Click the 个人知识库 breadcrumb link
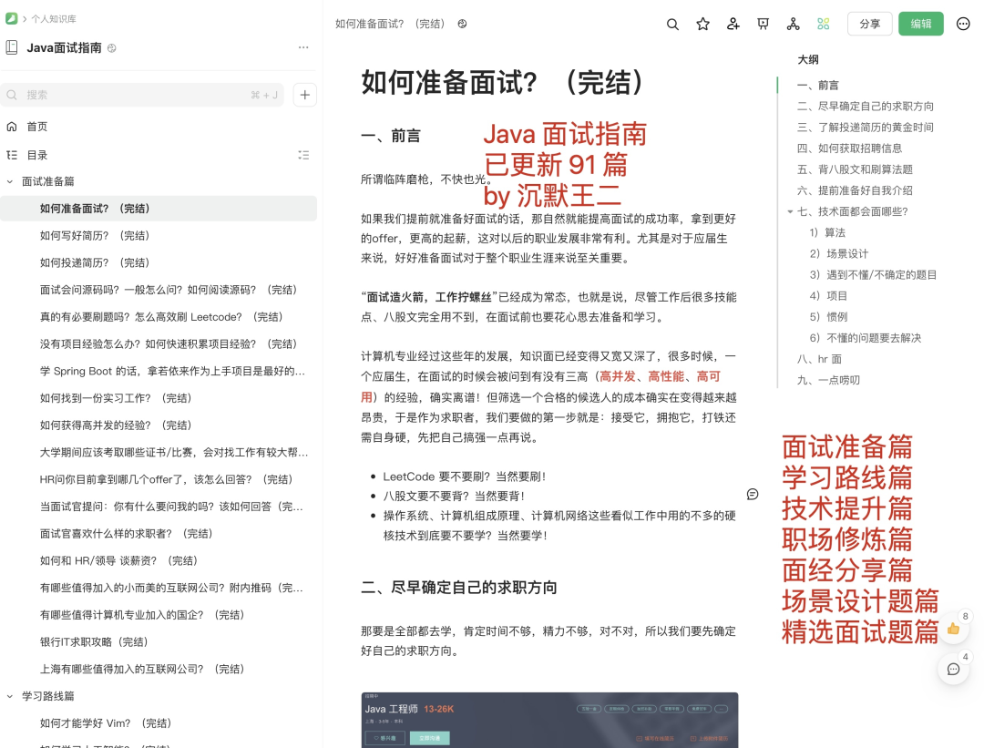The image size is (984, 748). (x=54, y=19)
